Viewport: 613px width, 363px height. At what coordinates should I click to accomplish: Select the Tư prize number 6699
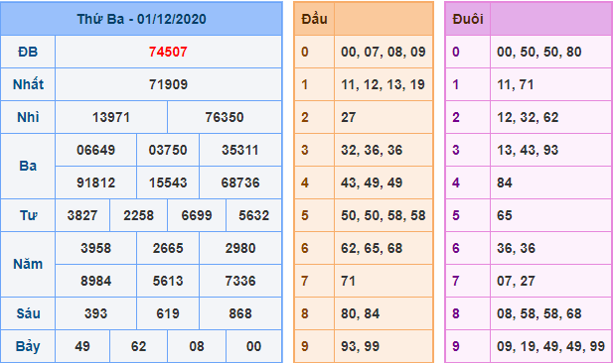197,216
